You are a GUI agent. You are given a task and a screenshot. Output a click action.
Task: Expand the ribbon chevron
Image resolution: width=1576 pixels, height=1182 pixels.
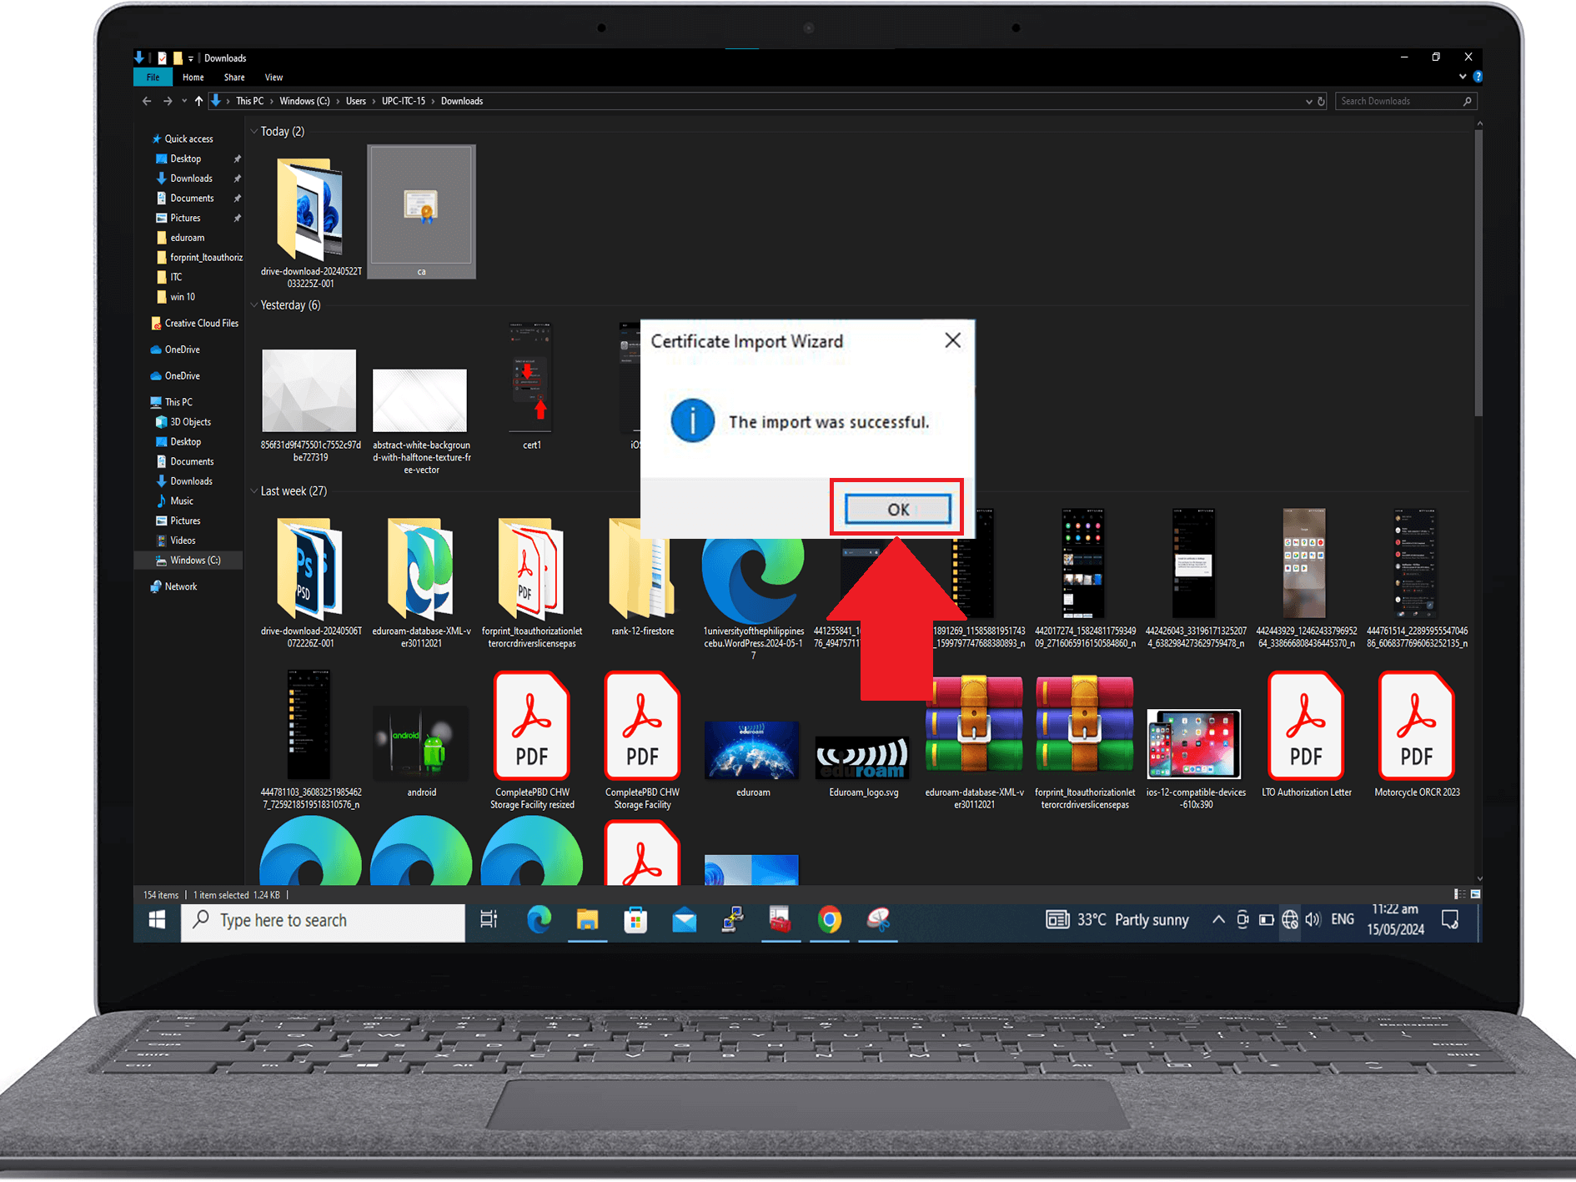(1463, 77)
